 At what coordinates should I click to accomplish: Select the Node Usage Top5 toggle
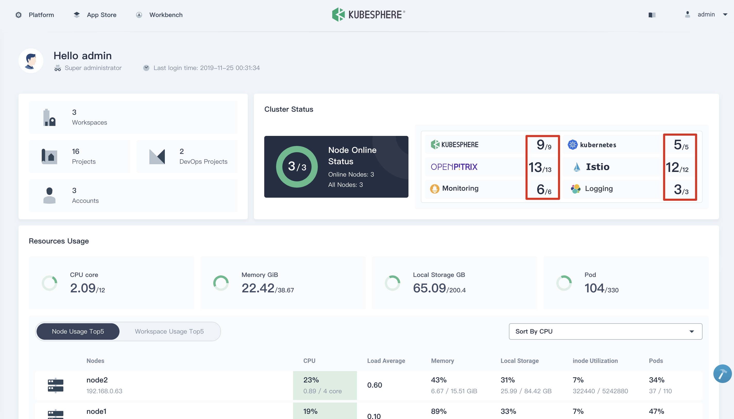coord(78,331)
